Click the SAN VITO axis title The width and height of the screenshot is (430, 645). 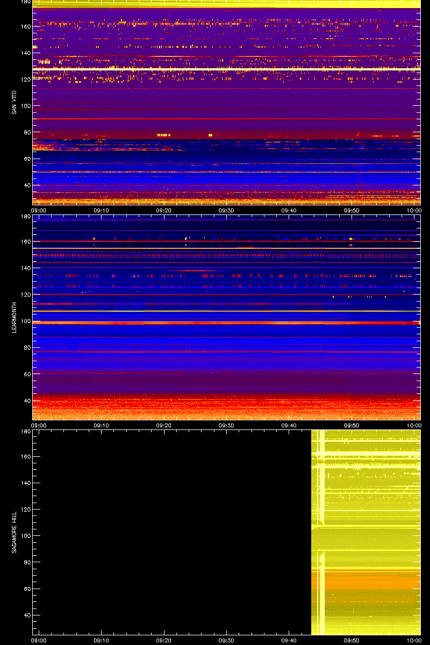[x=13, y=102]
